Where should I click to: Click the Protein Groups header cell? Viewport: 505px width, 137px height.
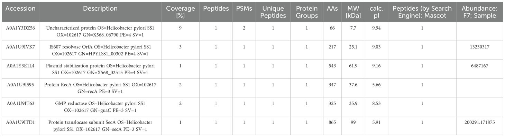point(306,12)
